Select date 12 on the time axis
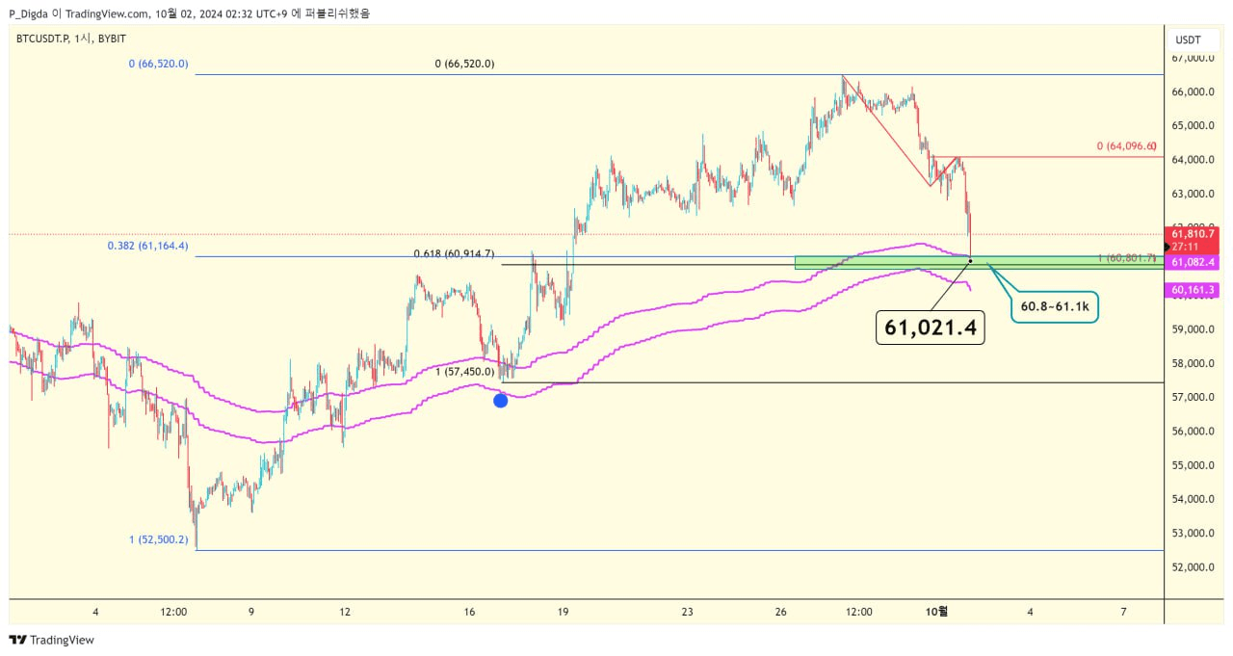 [345, 612]
